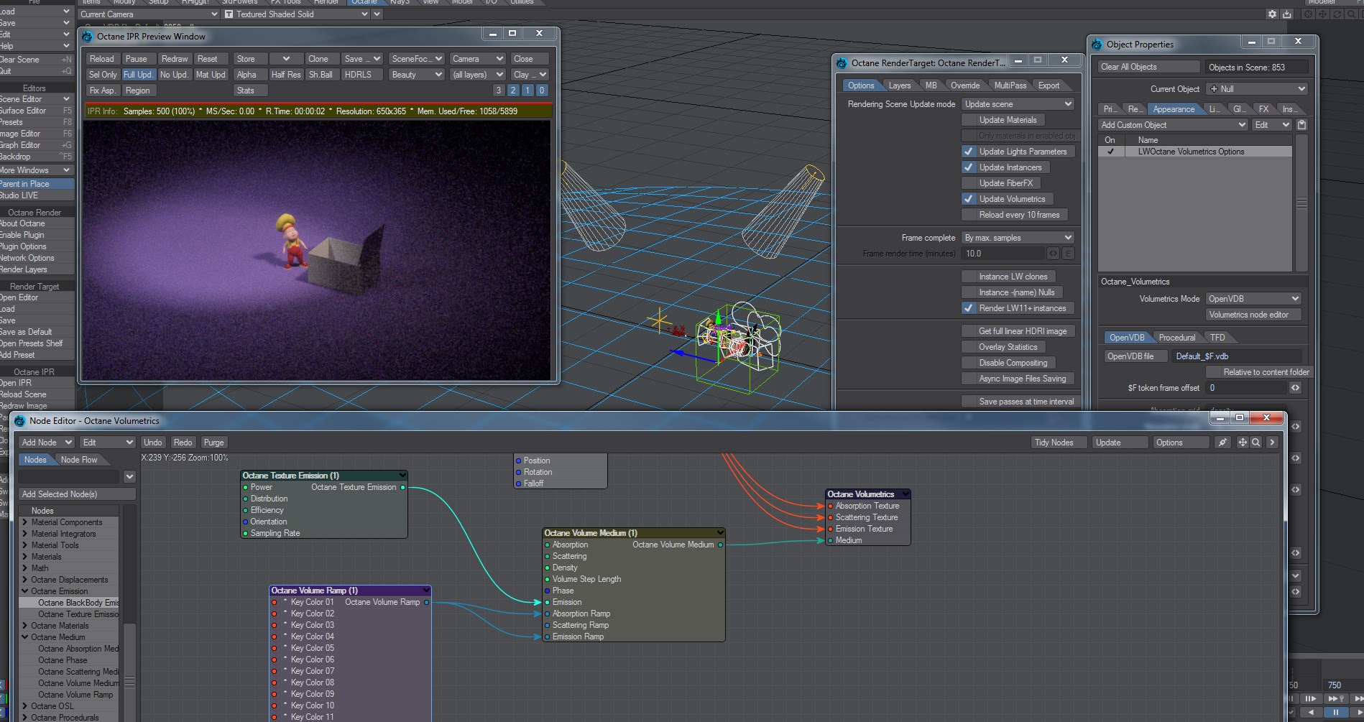Expand the Octane Materials tree group

25,626
